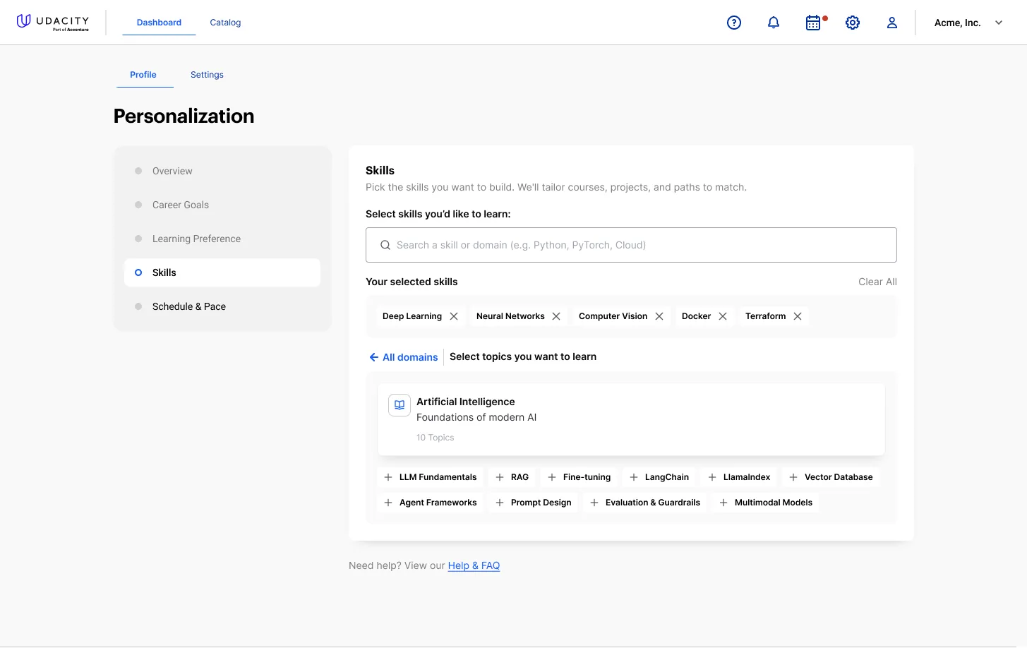Focus the skill search field
Viewport: 1027px width, 648px height.
[x=631, y=245]
